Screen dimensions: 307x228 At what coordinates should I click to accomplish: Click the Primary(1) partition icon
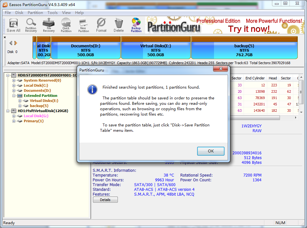click(19, 121)
